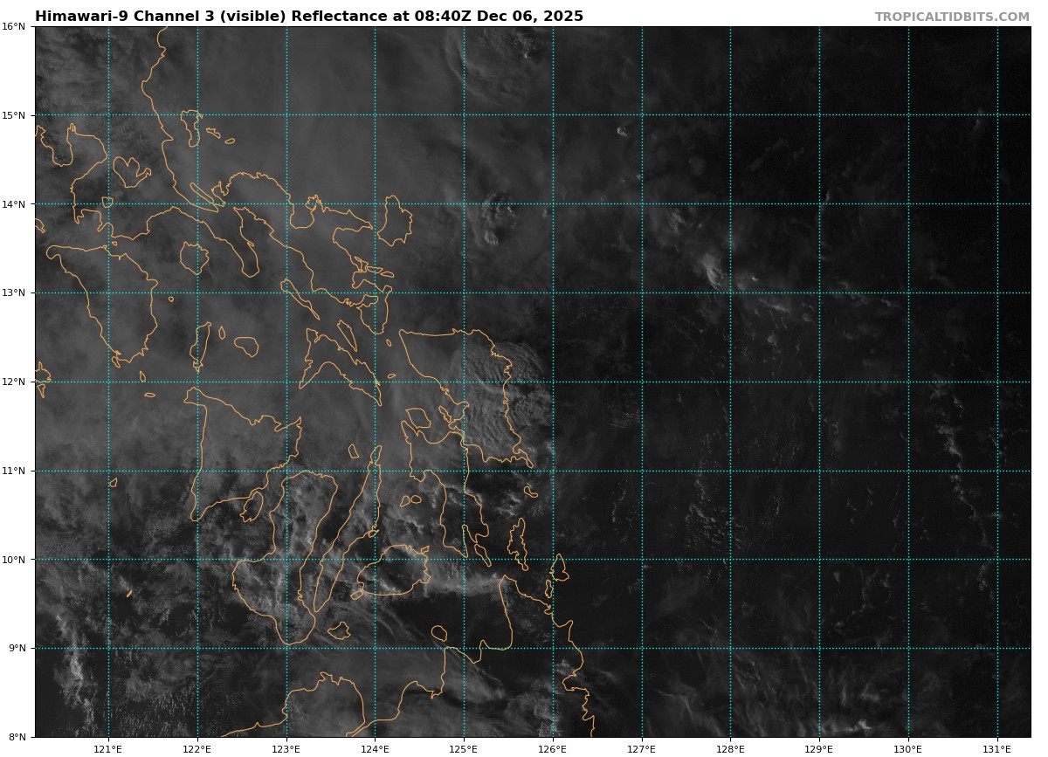The image size is (1048, 757).
Task: Click the 14°N latitude axis label
Action: coord(13,204)
